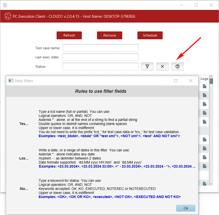This screenshot has width=219, height=215.
Task: Click the Remove button
Action: tap(110, 35)
